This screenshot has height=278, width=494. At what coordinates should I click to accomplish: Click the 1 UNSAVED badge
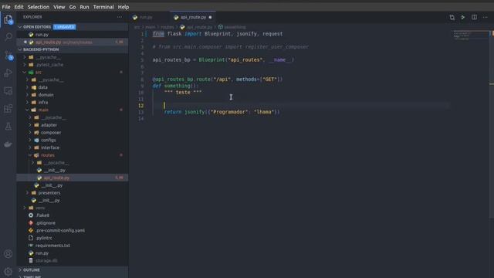pos(65,27)
